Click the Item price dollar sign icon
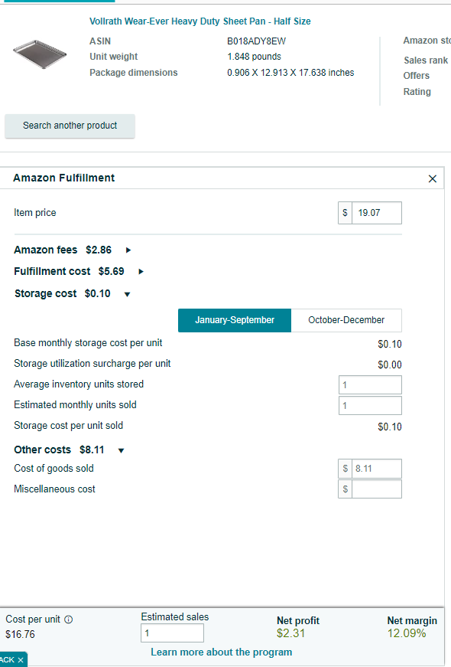The width and height of the screenshot is (451, 667). [x=345, y=213]
